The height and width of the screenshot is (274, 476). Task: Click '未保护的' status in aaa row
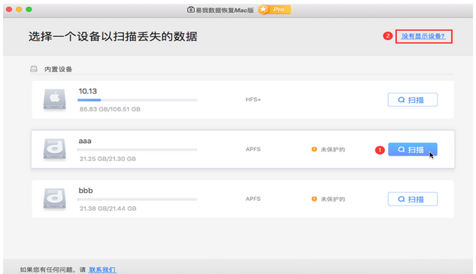pos(332,150)
